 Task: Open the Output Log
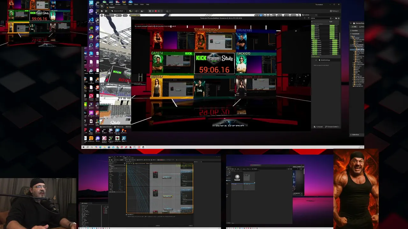[x=120, y=127]
